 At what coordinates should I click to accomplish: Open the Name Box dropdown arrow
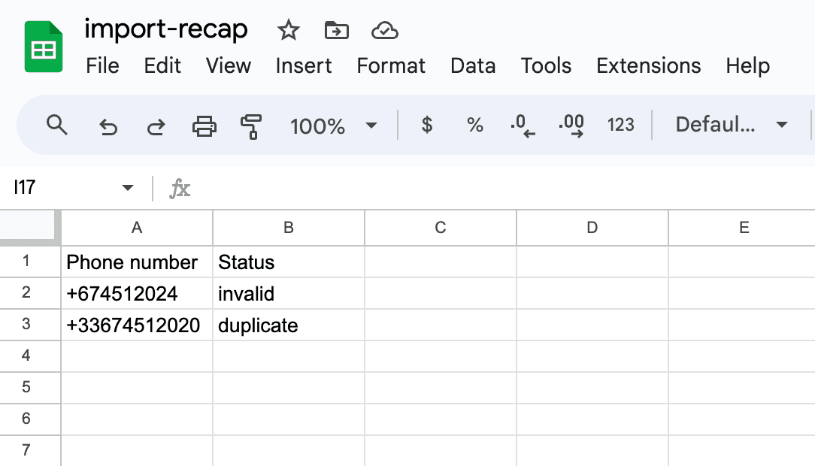pos(128,188)
